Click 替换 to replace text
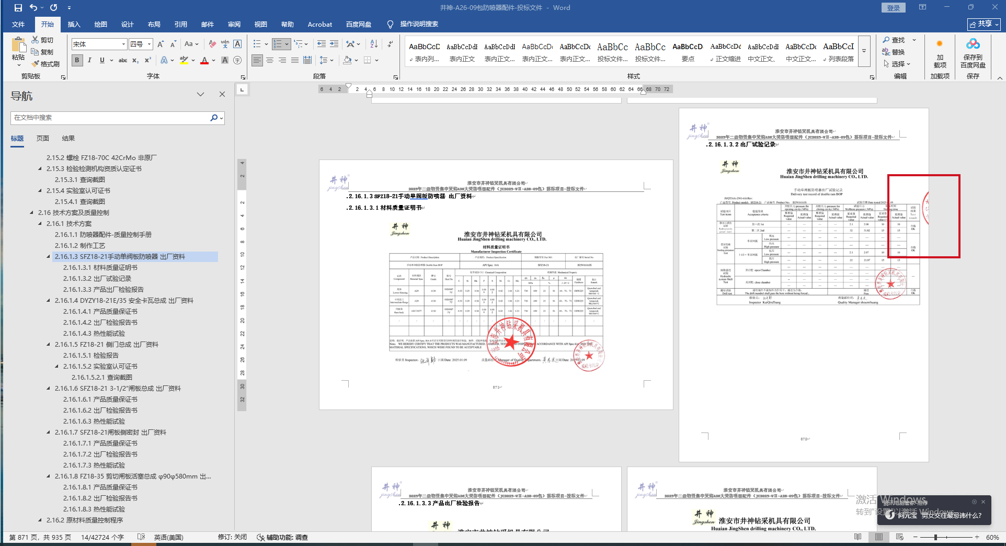Image resolution: width=1006 pixels, height=546 pixels. click(894, 52)
